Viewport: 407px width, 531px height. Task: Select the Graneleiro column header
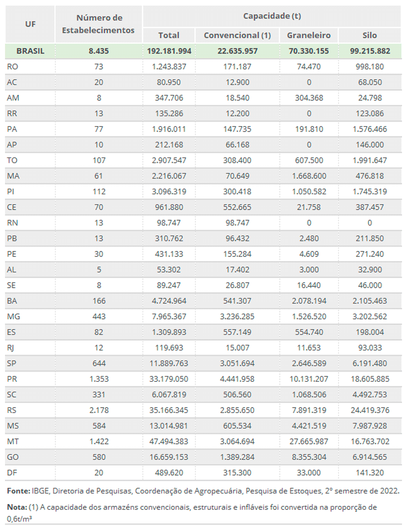(309, 35)
